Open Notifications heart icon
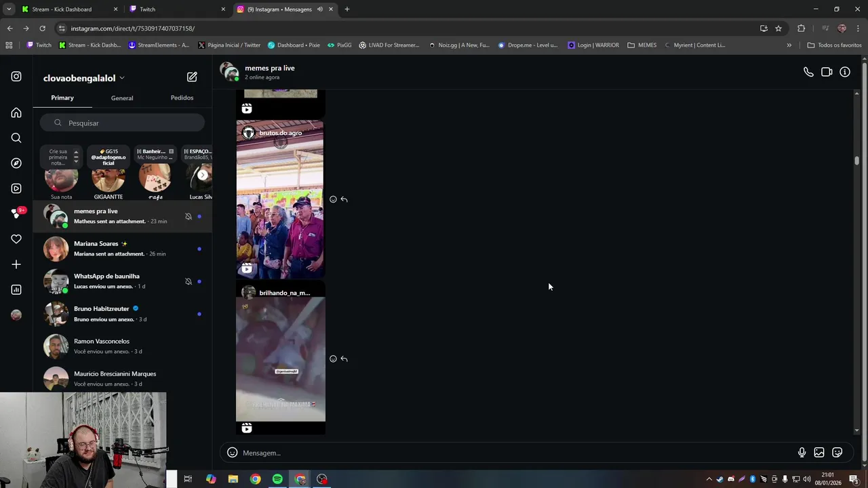 click(x=16, y=239)
